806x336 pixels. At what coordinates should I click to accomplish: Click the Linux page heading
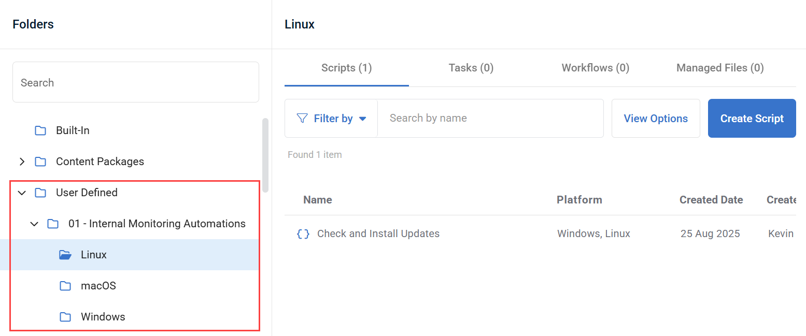click(x=300, y=24)
